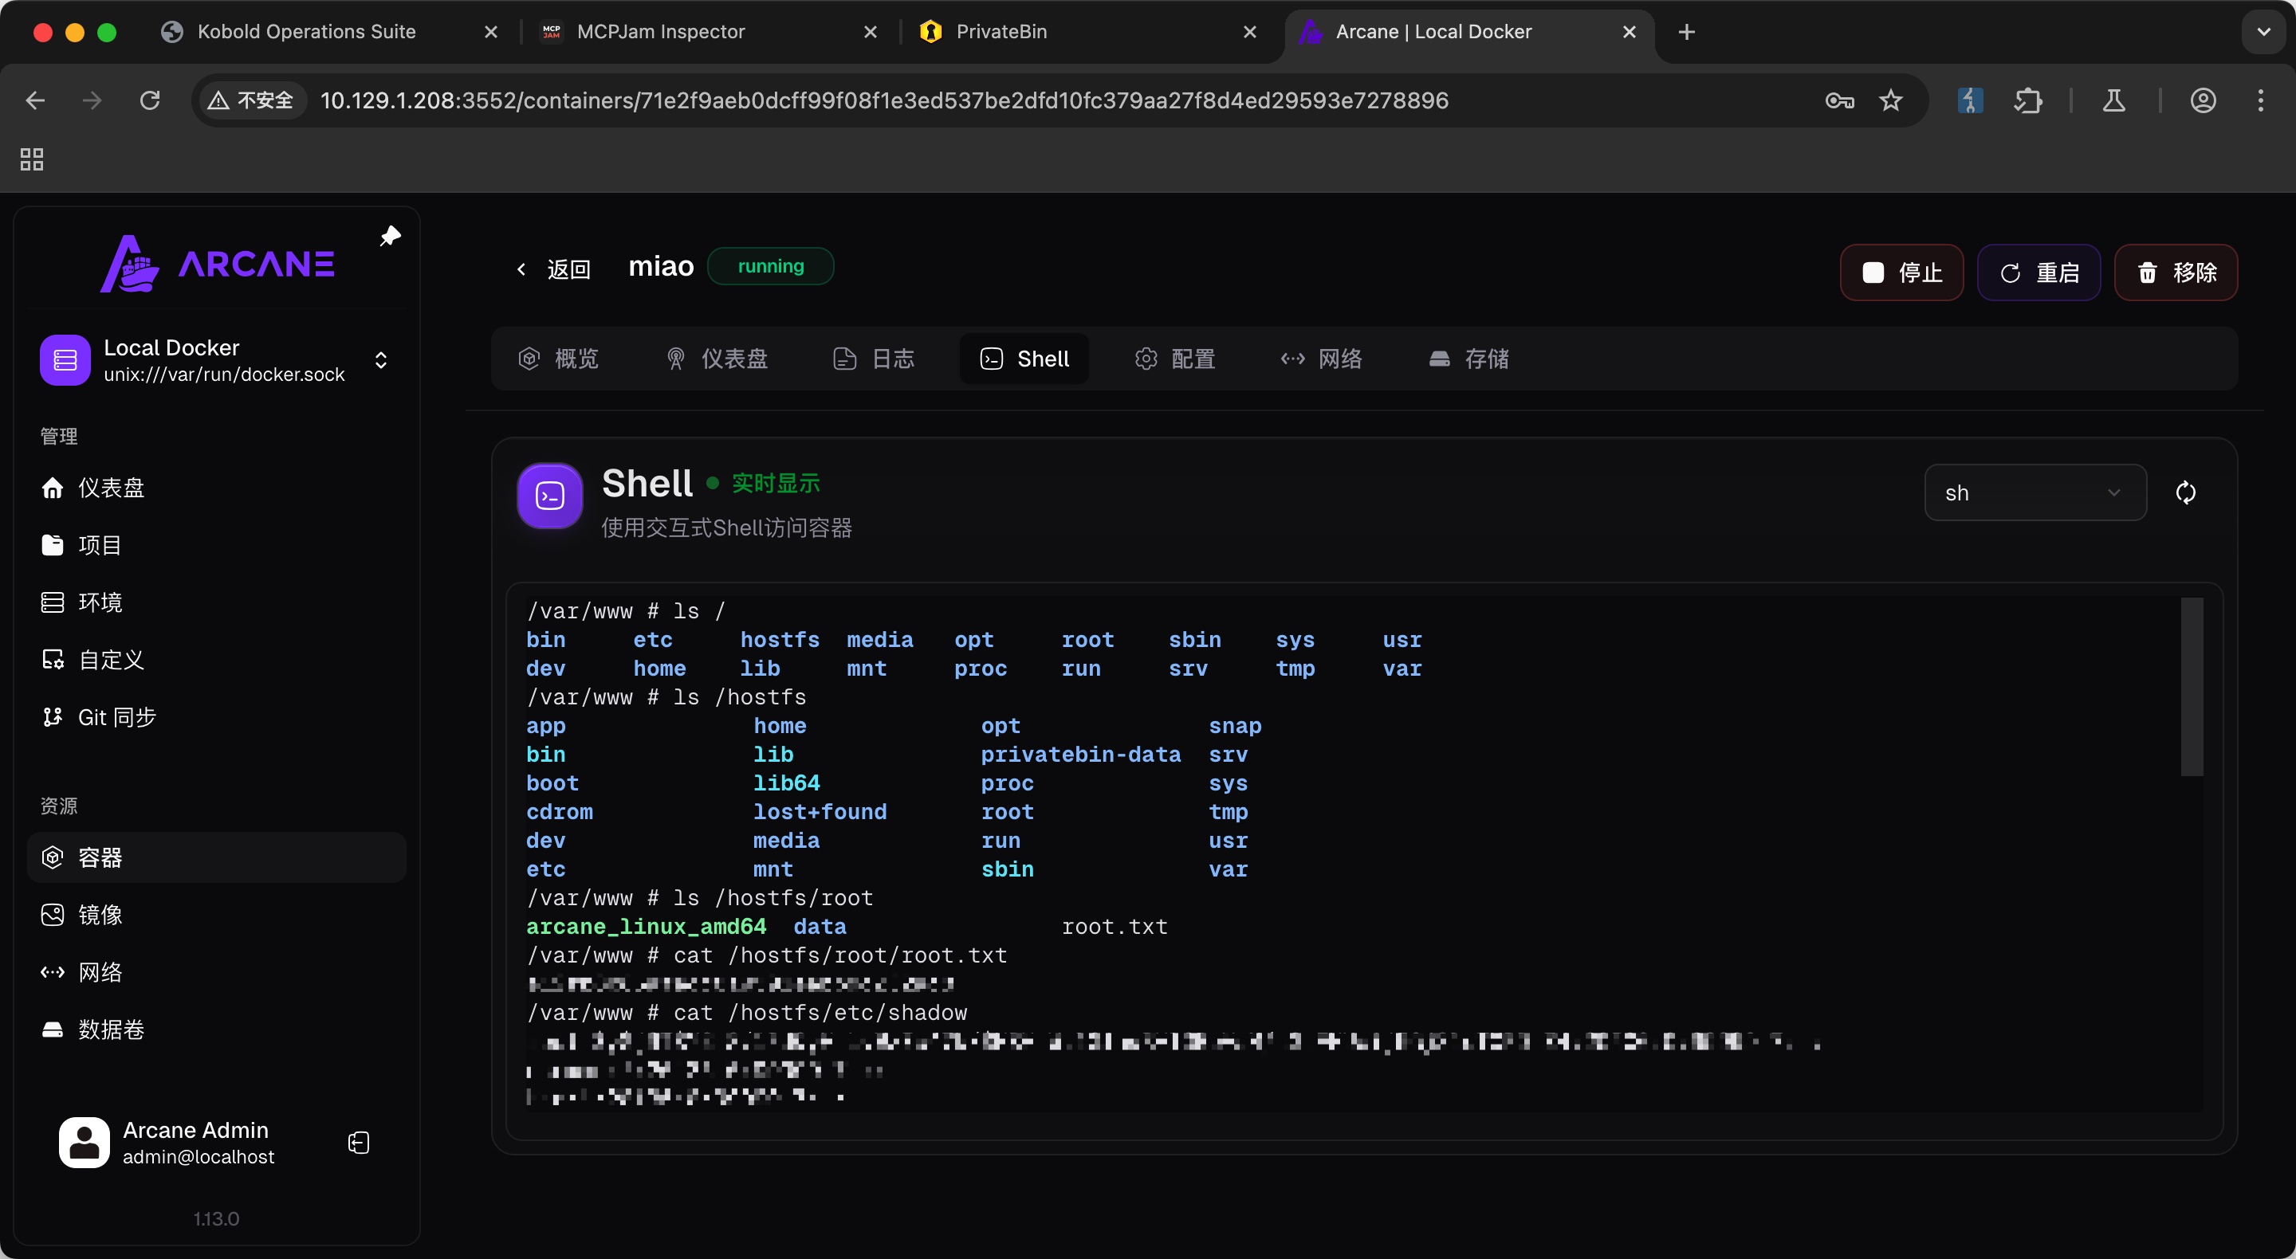Click root.txt in the terminal listing

tap(1115, 927)
